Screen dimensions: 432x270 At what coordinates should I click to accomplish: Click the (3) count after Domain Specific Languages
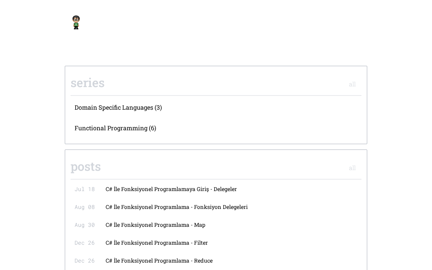pyautogui.click(x=158, y=107)
